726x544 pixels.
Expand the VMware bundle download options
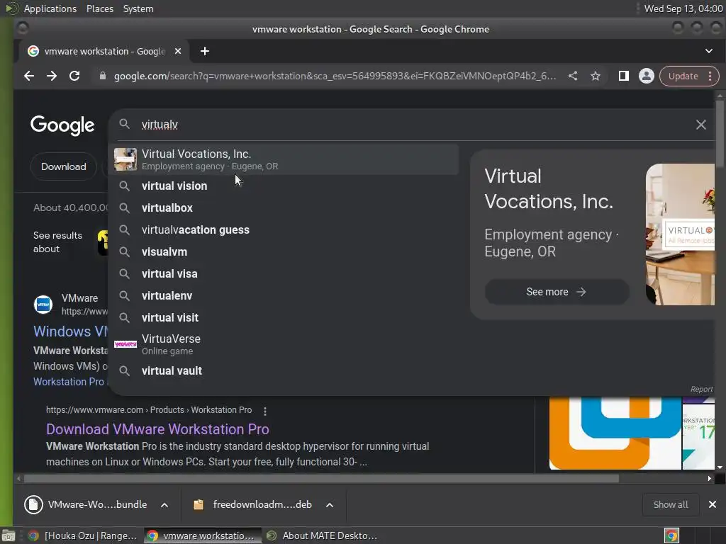click(x=164, y=504)
